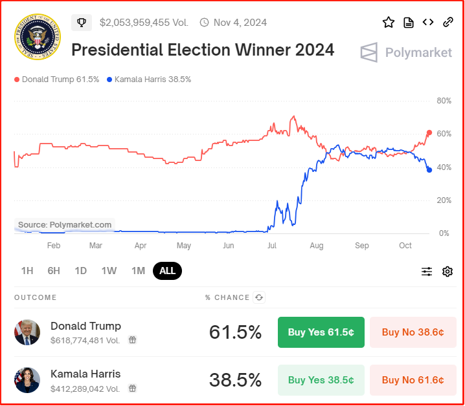Switch chart to 1H range
Image resolution: width=465 pixels, height=406 pixels.
click(x=27, y=271)
